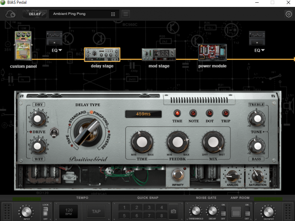Click the FEEDBK knob
The image size is (295, 221).
coord(177,142)
